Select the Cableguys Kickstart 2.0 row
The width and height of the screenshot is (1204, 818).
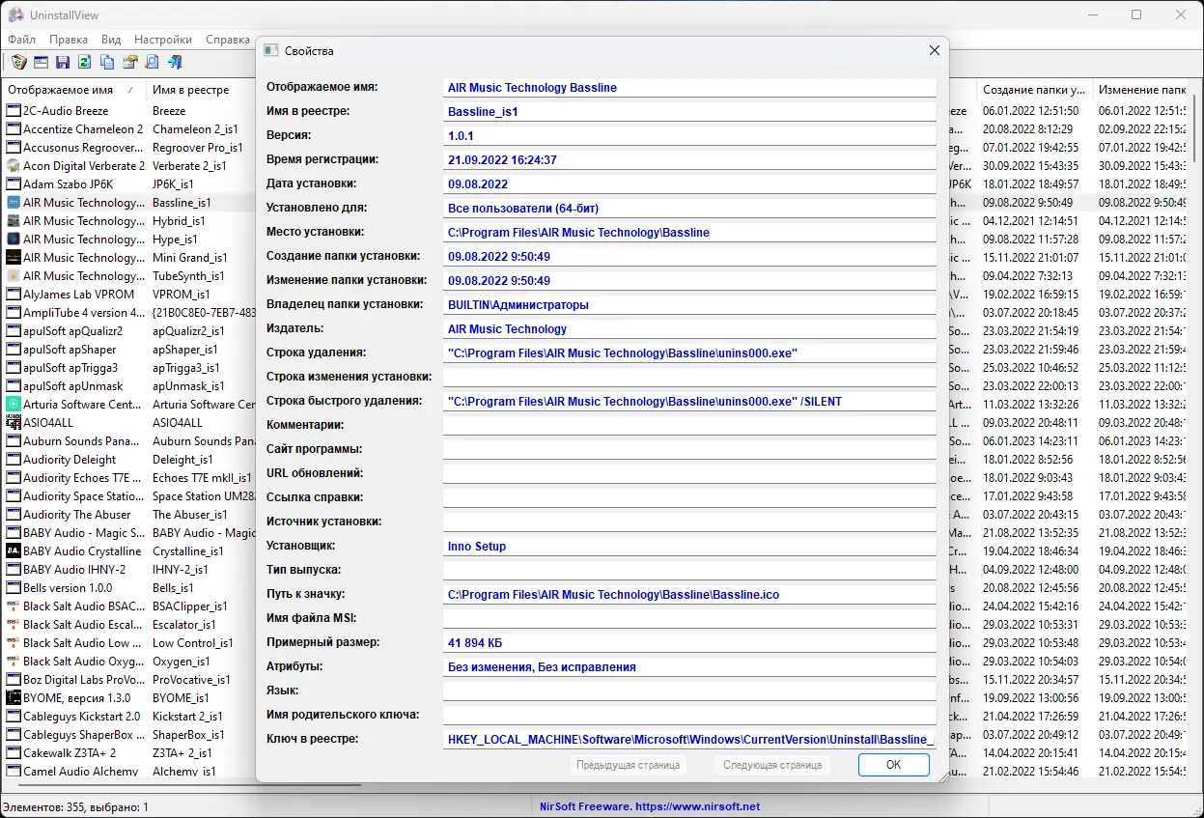82,717
